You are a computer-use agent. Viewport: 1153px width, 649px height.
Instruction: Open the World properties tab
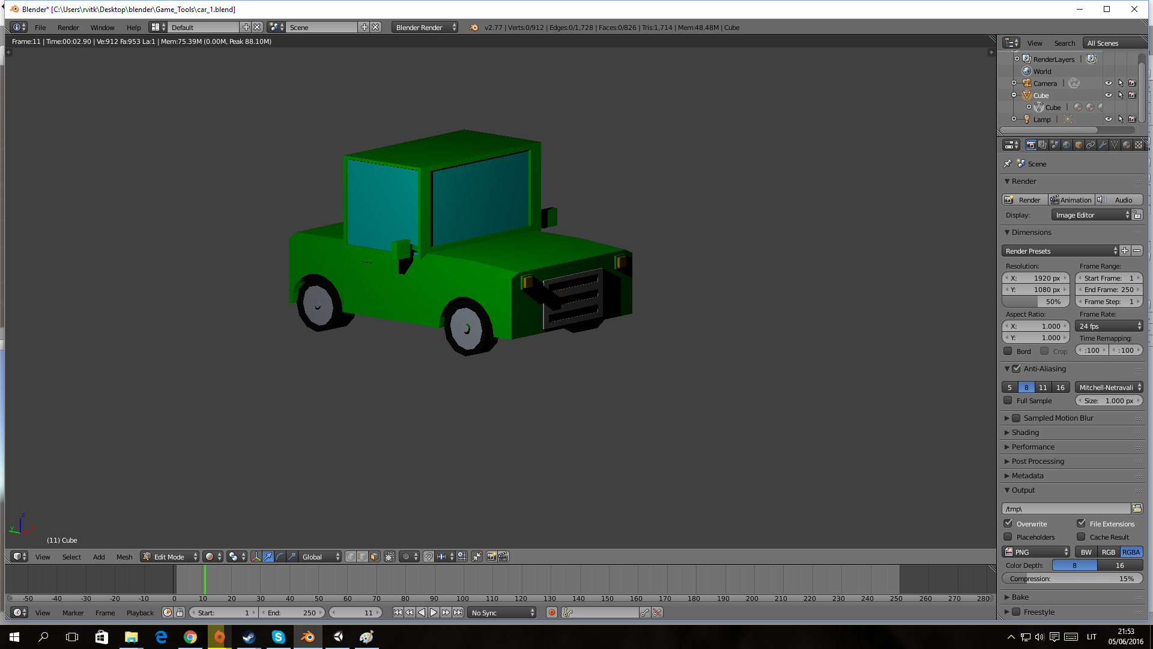pyautogui.click(x=1067, y=145)
